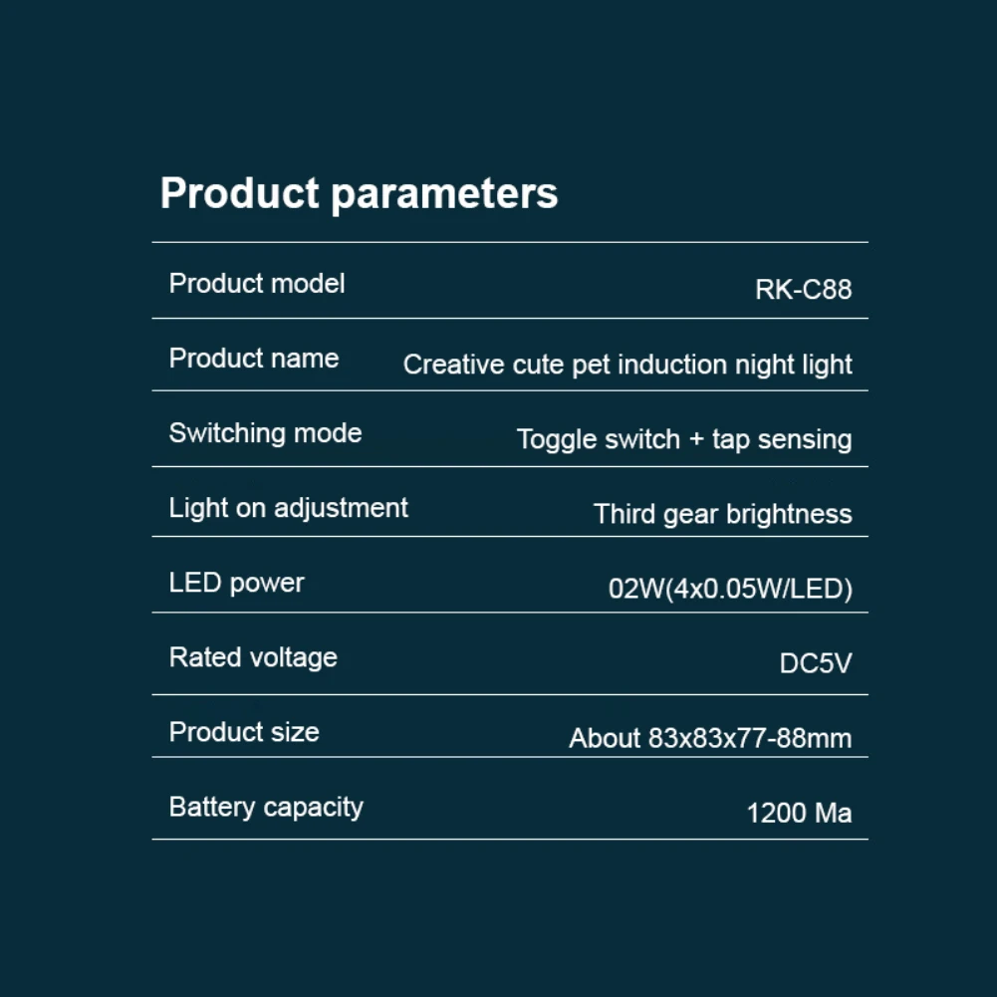This screenshot has height=997, width=997.
Task: Click Toggle switch + tap sensing value
Action: click(x=684, y=440)
